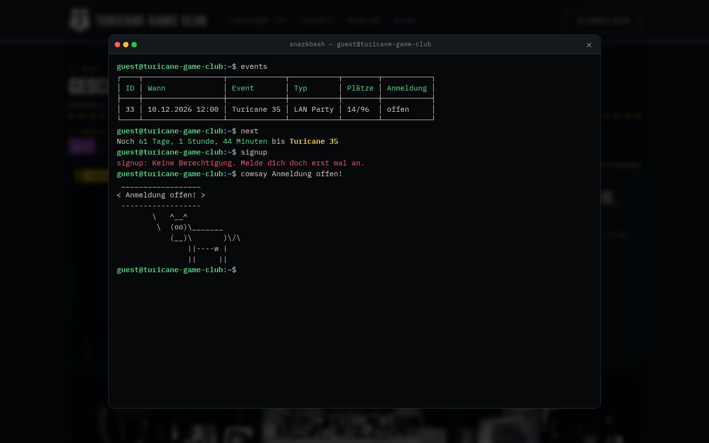Click the yellow traffic-light dot in terminal title bar
This screenshot has width=709, height=443.
click(x=126, y=44)
